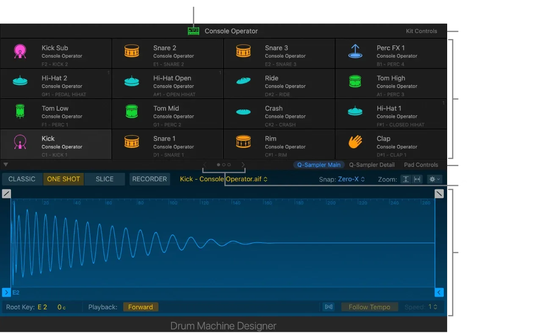Select the Hi-Hat 2 cymbal icon
553x333 pixels.
tap(20, 81)
